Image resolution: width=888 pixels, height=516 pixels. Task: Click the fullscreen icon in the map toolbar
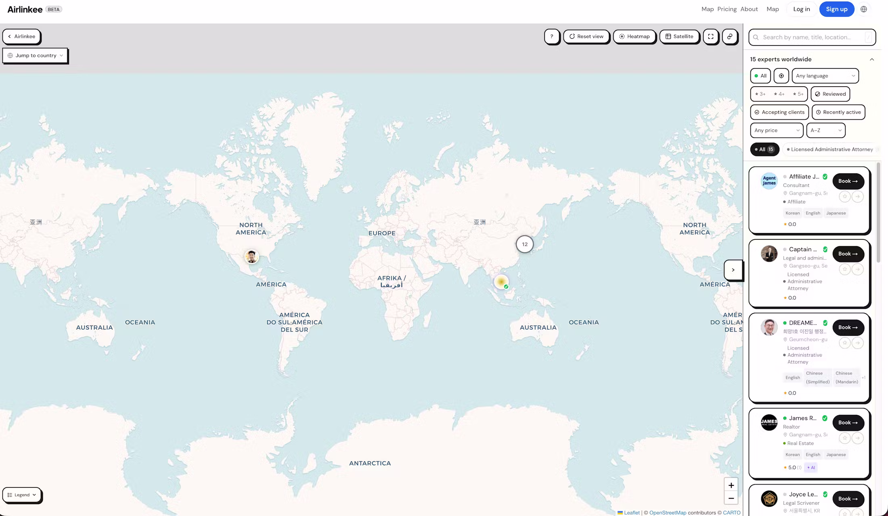tap(711, 36)
